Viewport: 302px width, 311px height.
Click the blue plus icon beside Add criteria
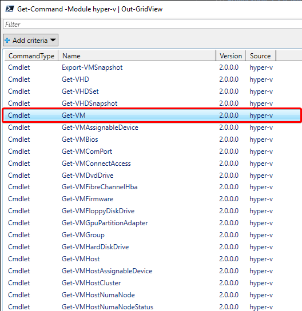(x=7, y=41)
